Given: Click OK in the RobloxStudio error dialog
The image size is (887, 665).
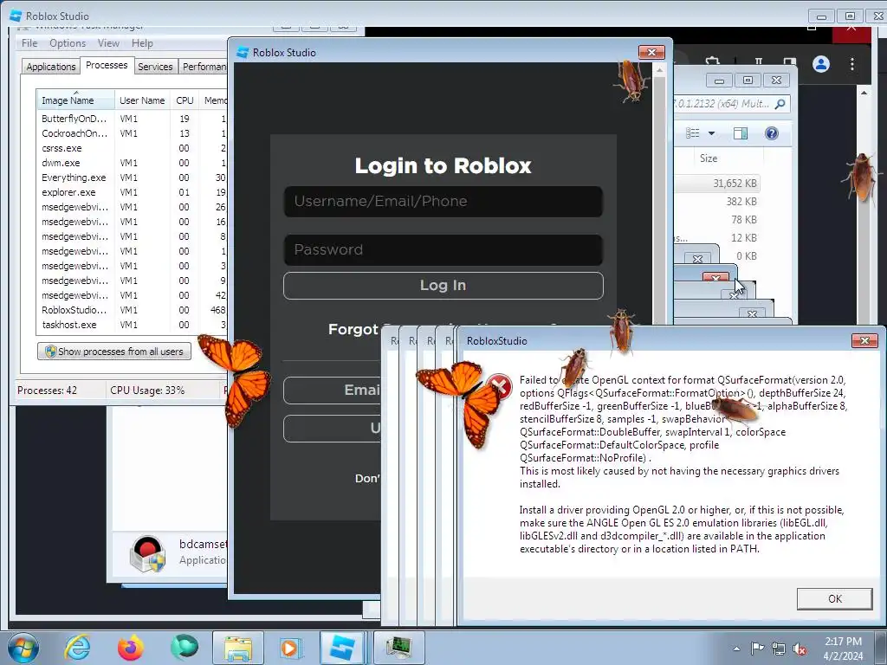Looking at the screenshot, I should pyautogui.click(x=834, y=599).
